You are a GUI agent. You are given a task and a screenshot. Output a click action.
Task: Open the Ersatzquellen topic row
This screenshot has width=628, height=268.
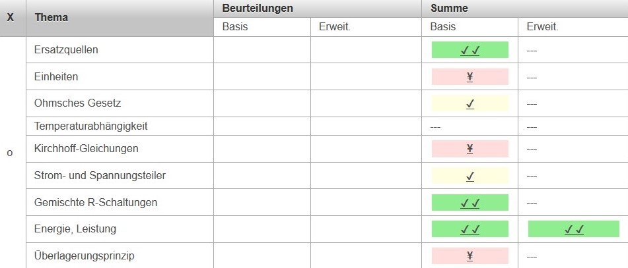point(66,50)
